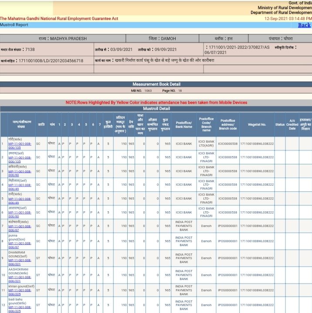Click 'The Mahatma Gandhi National Rural Employment Guarantee Act' title

(x=59, y=19)
